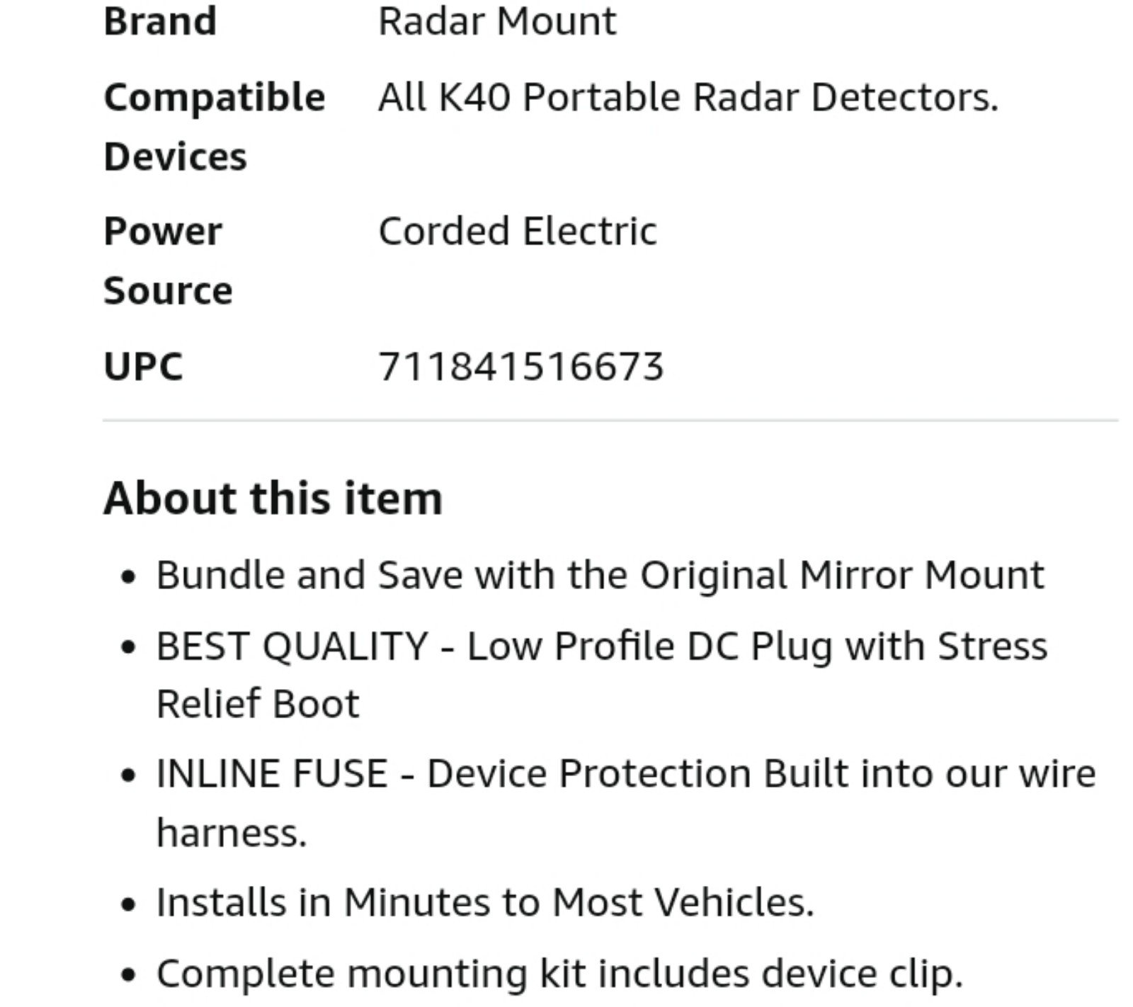Click All K40 Portable Radar Detectors text
This screenshot has height=1007, width=1133.
[688, 97]
